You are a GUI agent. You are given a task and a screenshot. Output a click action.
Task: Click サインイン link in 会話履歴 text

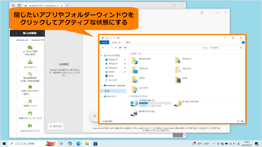click(70, 73)
